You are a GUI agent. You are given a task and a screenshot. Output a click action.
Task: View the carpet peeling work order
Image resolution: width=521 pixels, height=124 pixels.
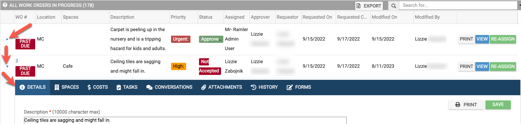click(482, 39)
